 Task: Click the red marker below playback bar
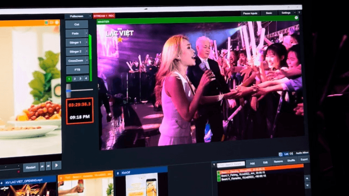tap(18, 171)
